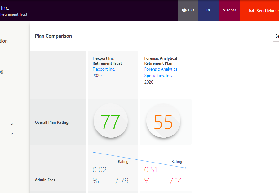Select the sidebar item ending in "ng"
This screenshot has height=193, width=279.
[2, 71]
